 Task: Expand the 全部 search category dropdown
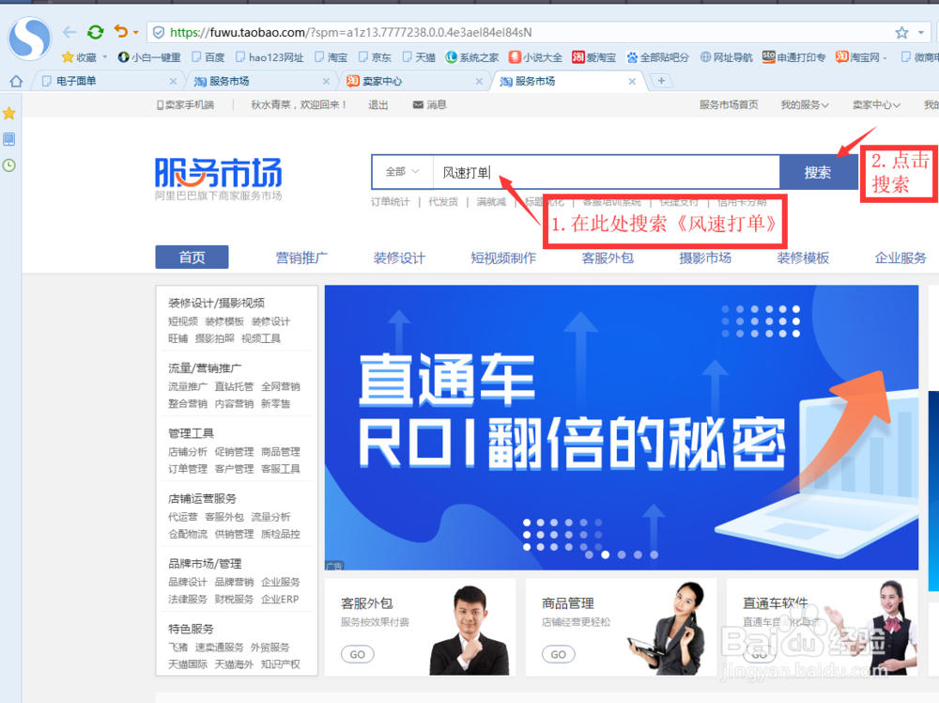[402, 172]
